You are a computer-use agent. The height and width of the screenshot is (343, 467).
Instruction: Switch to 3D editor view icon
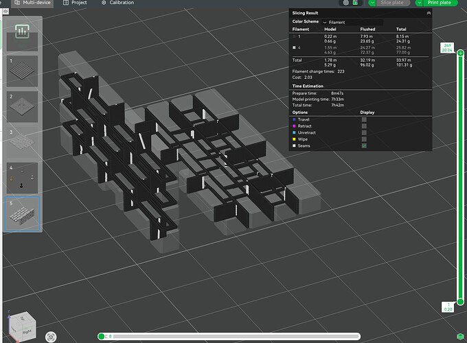point(345,3)
